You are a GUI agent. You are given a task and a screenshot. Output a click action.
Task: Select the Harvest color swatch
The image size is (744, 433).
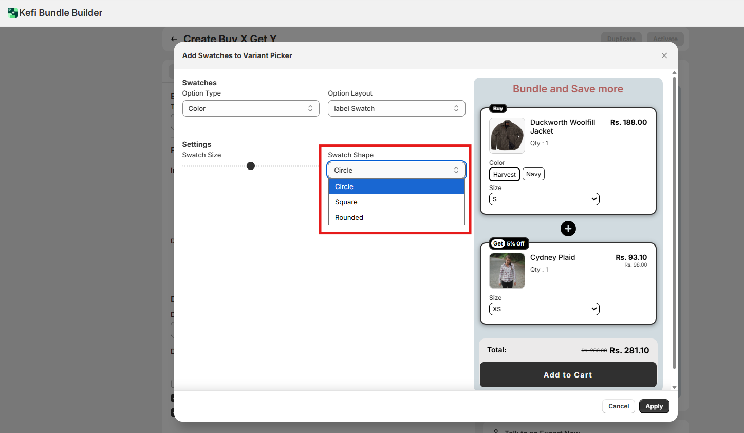coord(504,175)
